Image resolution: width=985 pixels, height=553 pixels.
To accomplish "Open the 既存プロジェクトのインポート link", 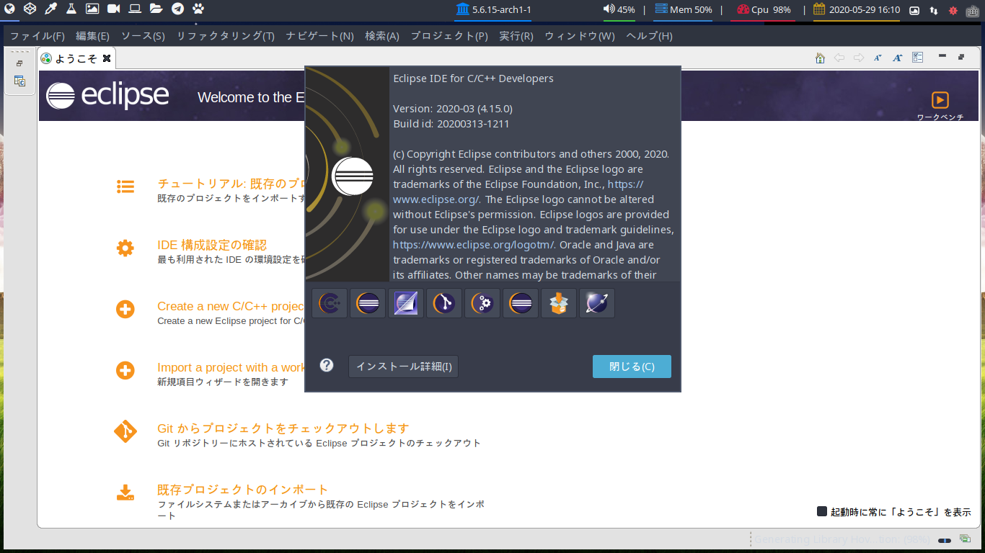I will click(x=243, y=490).
